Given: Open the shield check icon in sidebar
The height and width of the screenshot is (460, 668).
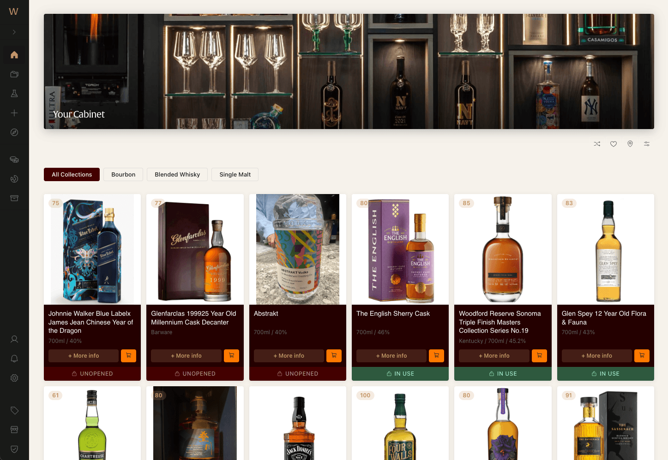Looking at the screenshot, I should pos(14,449).
